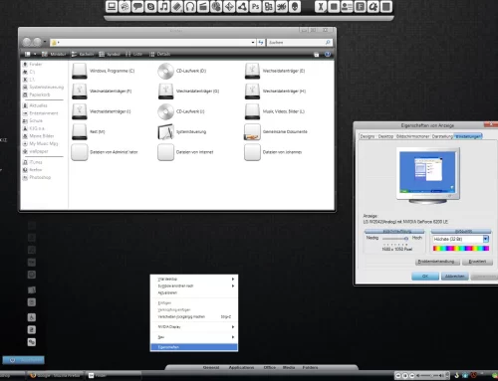The image size is (498, 381).
Task: Switch Finder view to Miniatur
Action: click(54, 54)
